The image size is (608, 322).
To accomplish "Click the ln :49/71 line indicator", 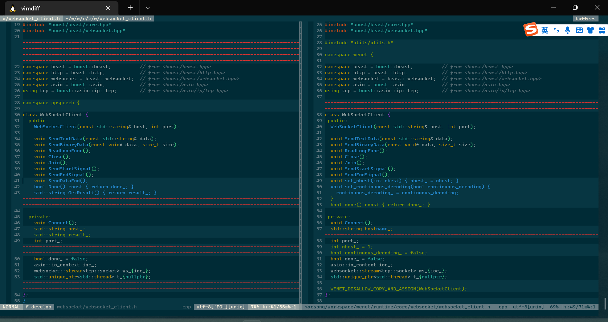I will (579, 307).
